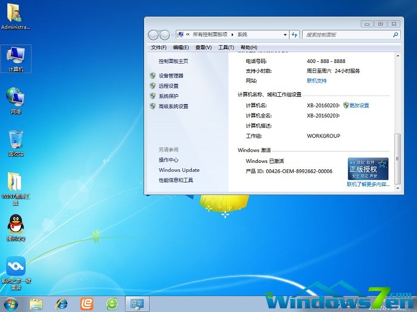Image resolution: width=417 pixels, height=312 pixels.
Task: Open Windows Update link
Action: pyautogui.click(x=179, y=170)
